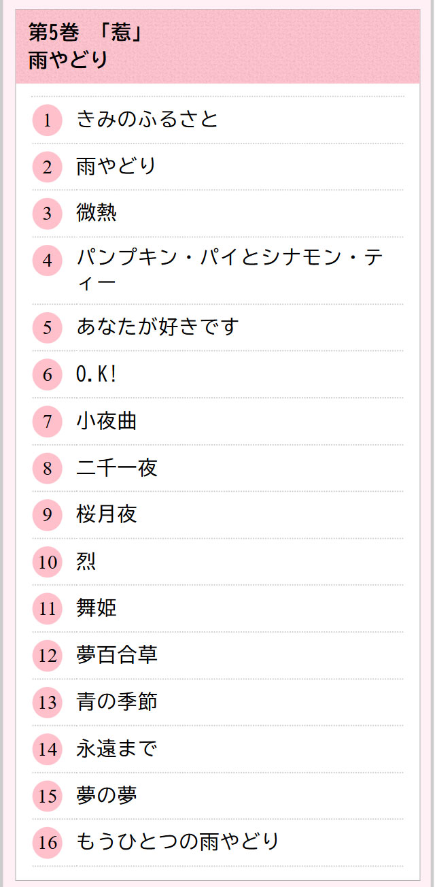Click the pink number 8 badge
The image size is (435, 887).
[x=47, y=469]
